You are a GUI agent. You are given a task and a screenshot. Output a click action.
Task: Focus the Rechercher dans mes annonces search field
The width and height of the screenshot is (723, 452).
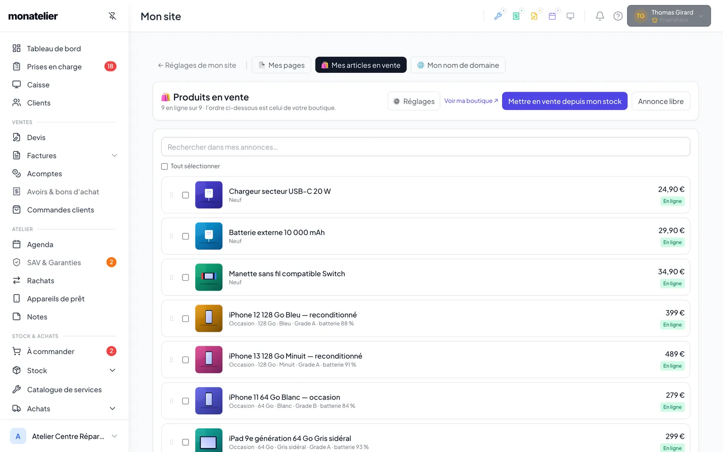pos(426,147)
